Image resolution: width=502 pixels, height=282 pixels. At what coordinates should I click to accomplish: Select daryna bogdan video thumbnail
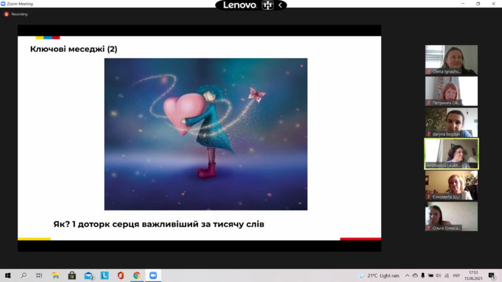(x=452, y=123)
